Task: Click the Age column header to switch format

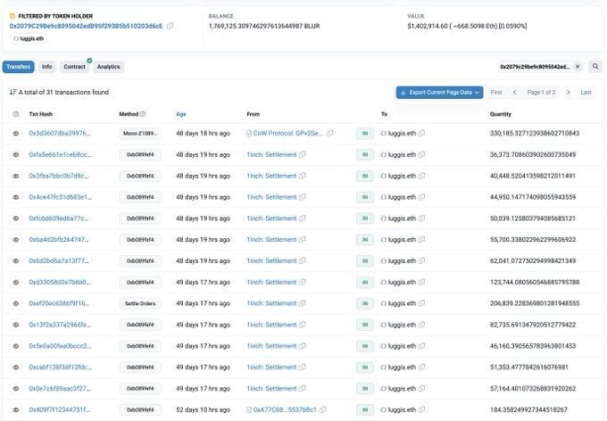Action: 181,114
